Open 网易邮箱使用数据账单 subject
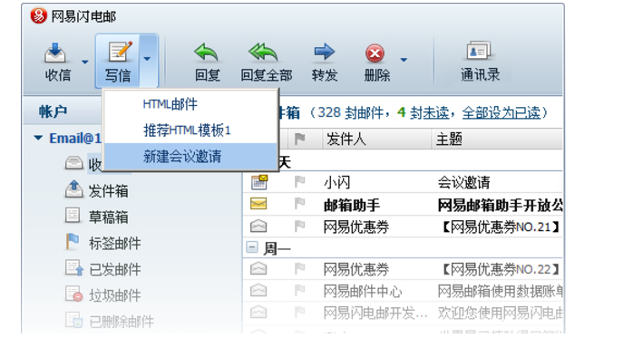633x357 pixels. coord(501,291)
